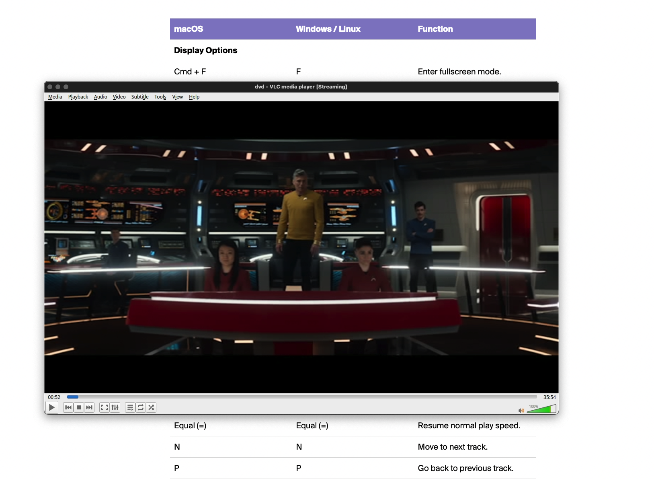Adjust the green volume slider
Screen dimensions: 654x479
click(x=541, y=409)
